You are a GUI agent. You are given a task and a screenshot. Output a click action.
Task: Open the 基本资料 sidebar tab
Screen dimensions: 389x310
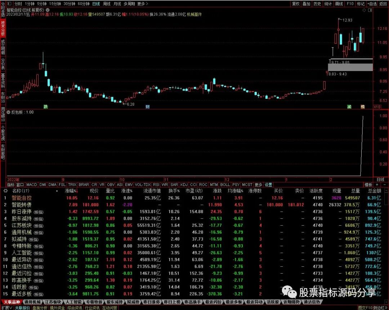(3, 81)
